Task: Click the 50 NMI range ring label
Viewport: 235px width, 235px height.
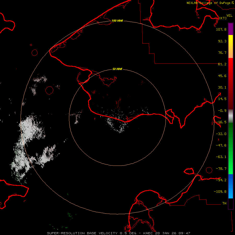Action: pyautogui.click(x=117, y=69)
